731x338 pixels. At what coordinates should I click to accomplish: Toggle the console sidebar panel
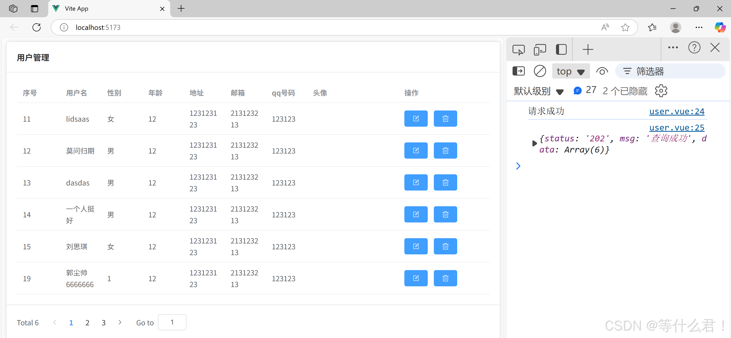(518, 71)
